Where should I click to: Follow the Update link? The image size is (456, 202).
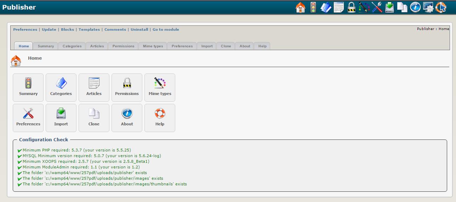(49, 30)
